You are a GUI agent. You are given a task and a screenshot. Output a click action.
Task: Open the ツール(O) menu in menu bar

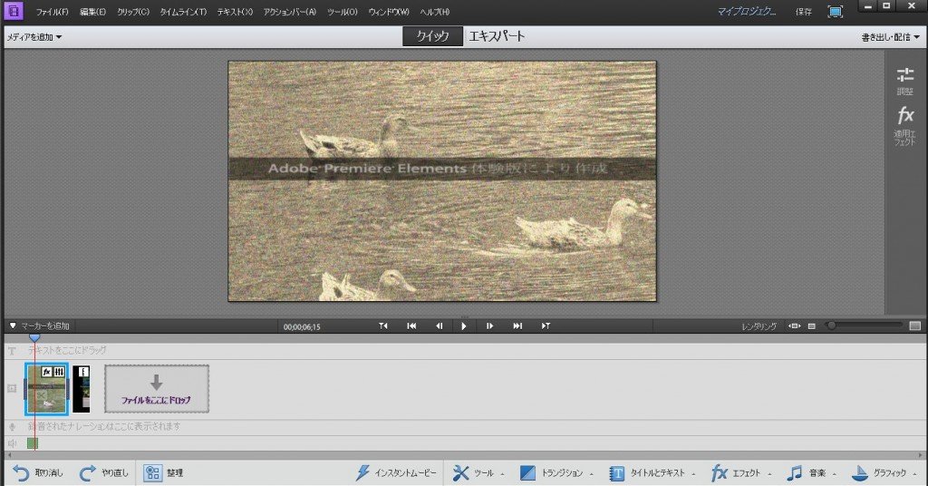pyautogui.click(x=342, y=12)
